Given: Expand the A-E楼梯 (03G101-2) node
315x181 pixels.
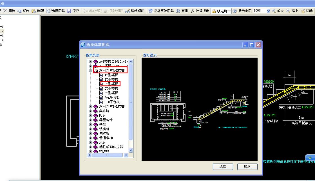Looking at the screenshot, I should coord(90,62).
